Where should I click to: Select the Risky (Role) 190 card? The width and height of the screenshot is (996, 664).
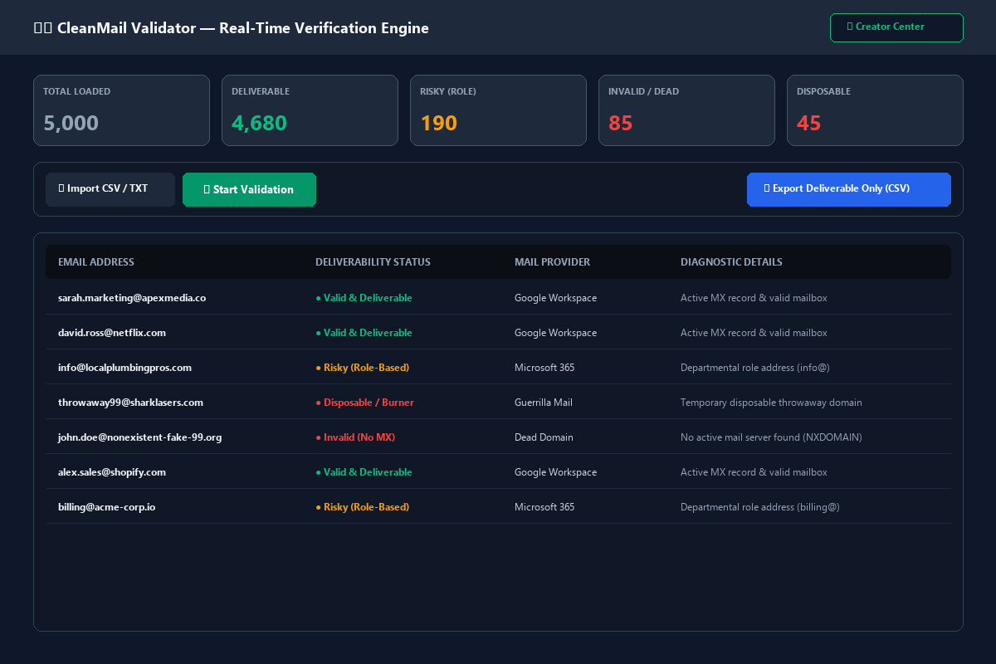tap(498, 110)
